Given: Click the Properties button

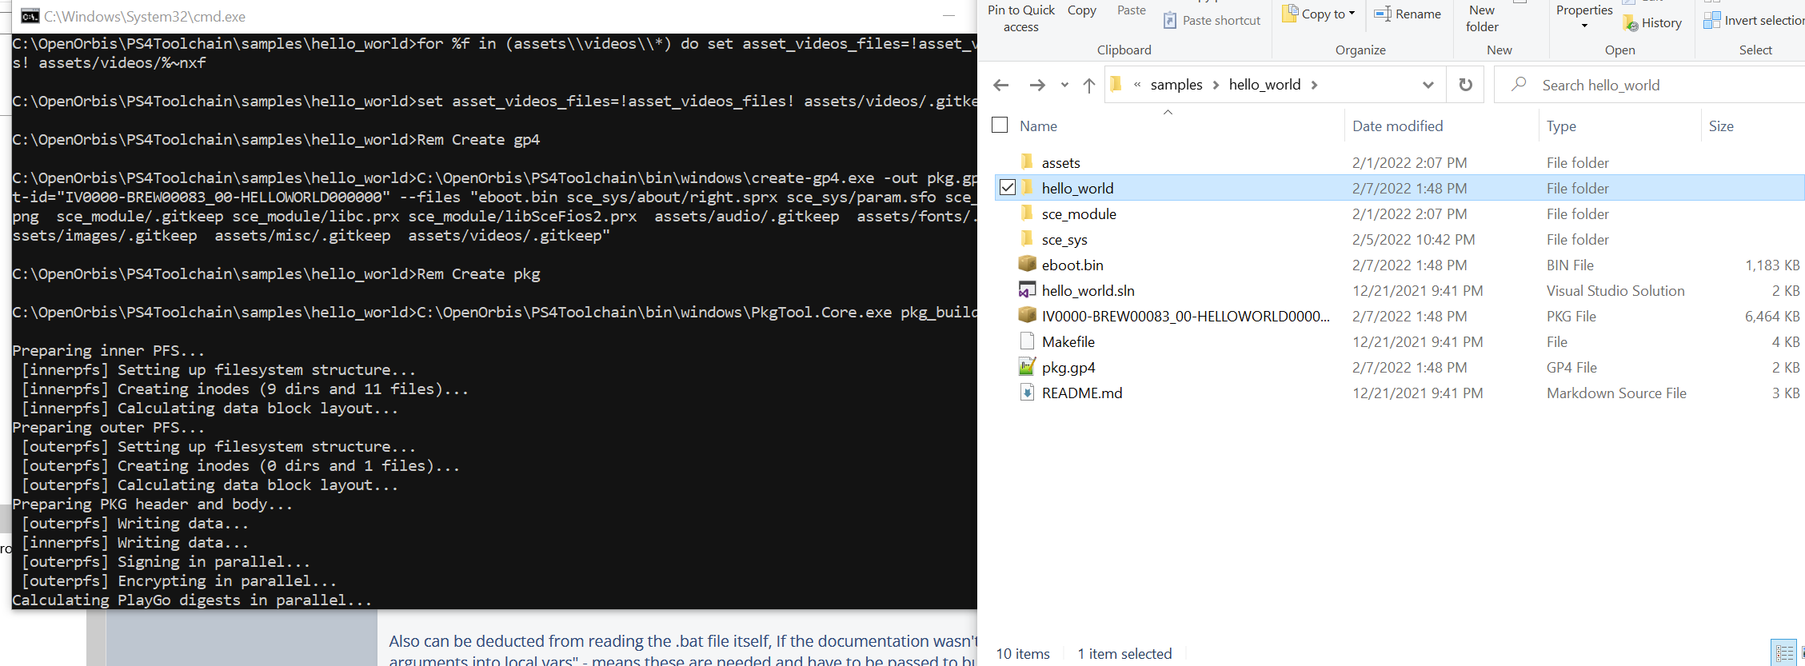Looking at the screenshot, I should point(1584,10).
